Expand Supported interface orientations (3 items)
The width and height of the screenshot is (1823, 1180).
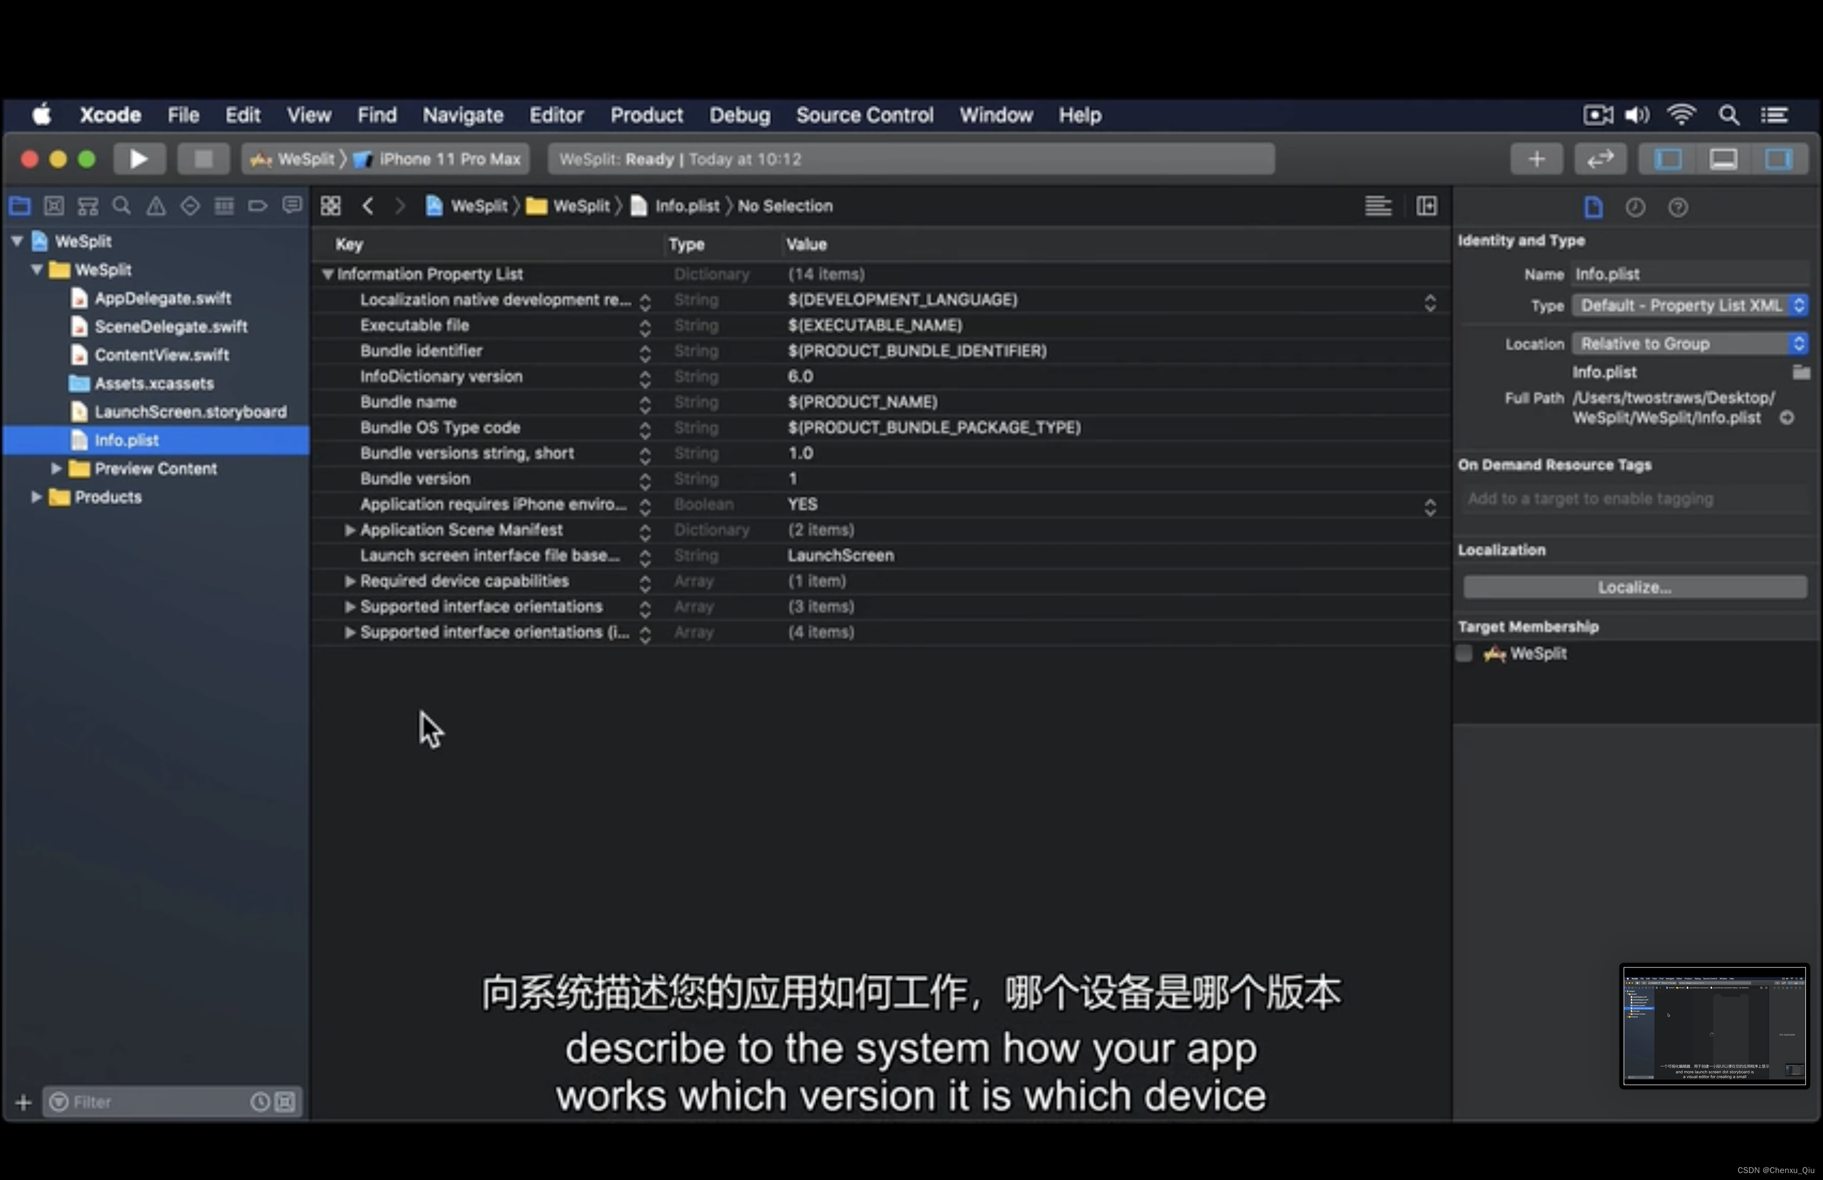click(x=349, y=607)
